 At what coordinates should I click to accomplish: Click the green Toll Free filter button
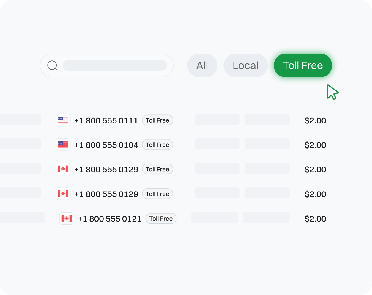point(303,65)
